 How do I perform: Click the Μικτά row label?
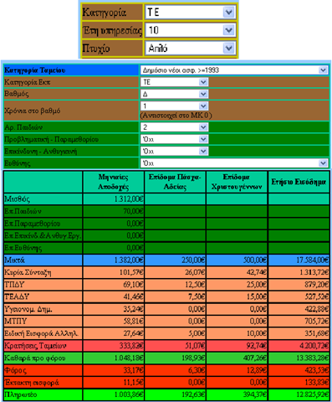14,260
